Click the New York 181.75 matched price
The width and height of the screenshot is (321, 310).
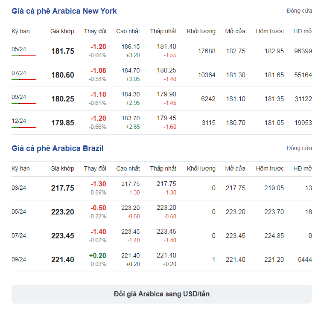(x=63, y=51)
